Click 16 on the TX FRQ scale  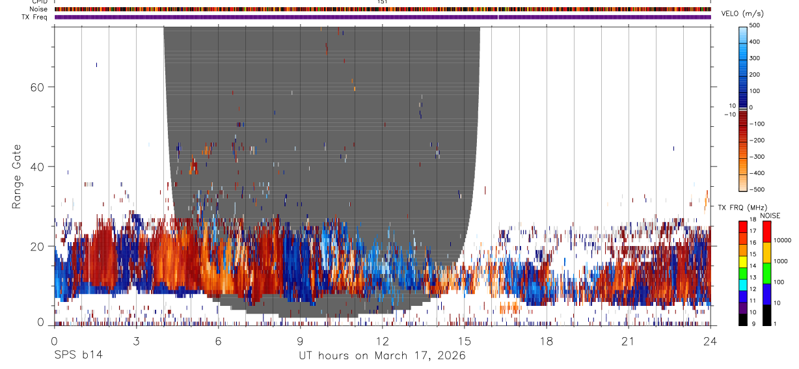click(x=752, y=243)
